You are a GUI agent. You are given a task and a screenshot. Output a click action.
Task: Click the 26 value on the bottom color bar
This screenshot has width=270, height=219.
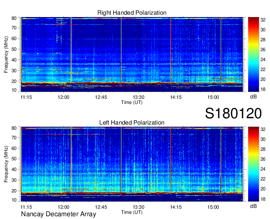pyautogui.click(x=263, y=159)
